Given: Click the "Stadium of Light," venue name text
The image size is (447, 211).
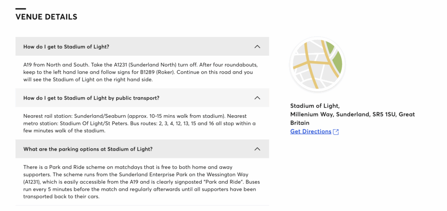Looking at the screenshot, I should (315, 106).
